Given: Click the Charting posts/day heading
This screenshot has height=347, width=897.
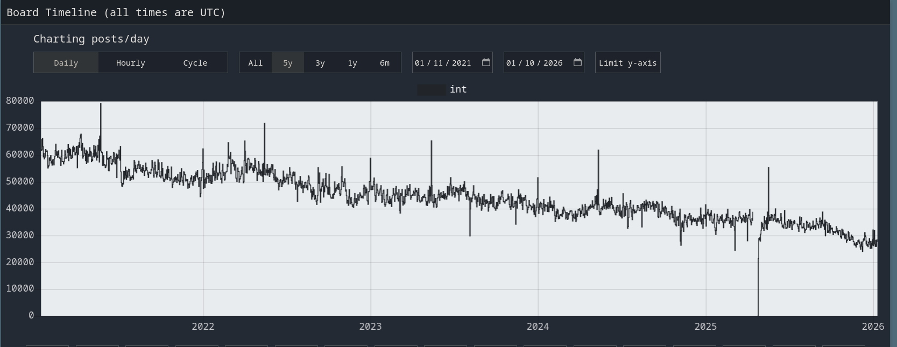Looking at the screenshot, I should point(91,39).
